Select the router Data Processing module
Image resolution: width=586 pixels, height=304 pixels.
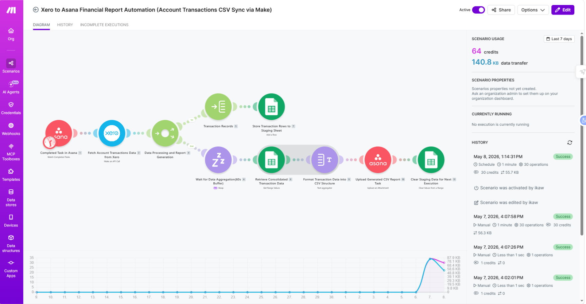pyautogui.click(x=165, y=133)
